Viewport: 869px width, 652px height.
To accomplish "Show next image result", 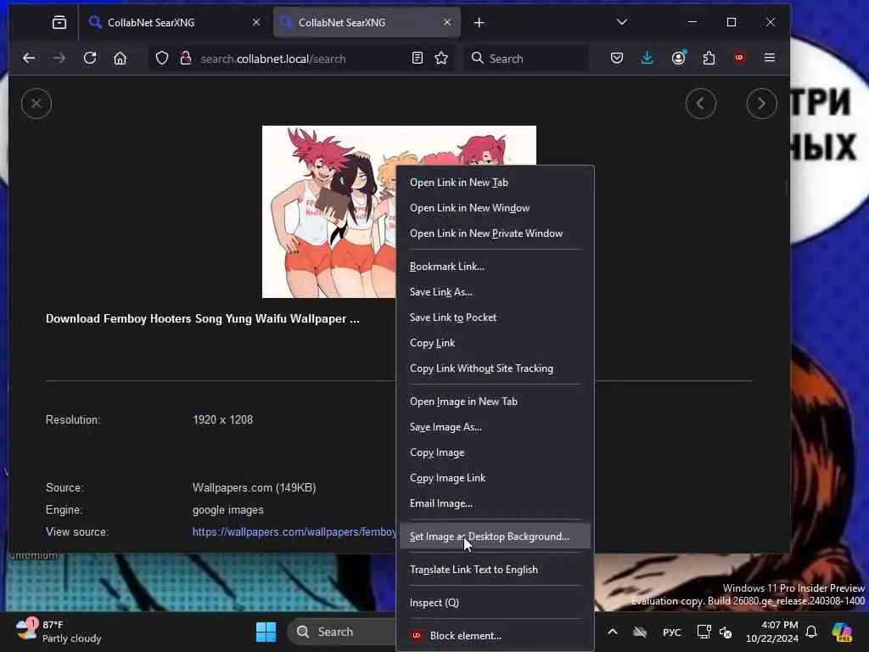I will point(761,104).
